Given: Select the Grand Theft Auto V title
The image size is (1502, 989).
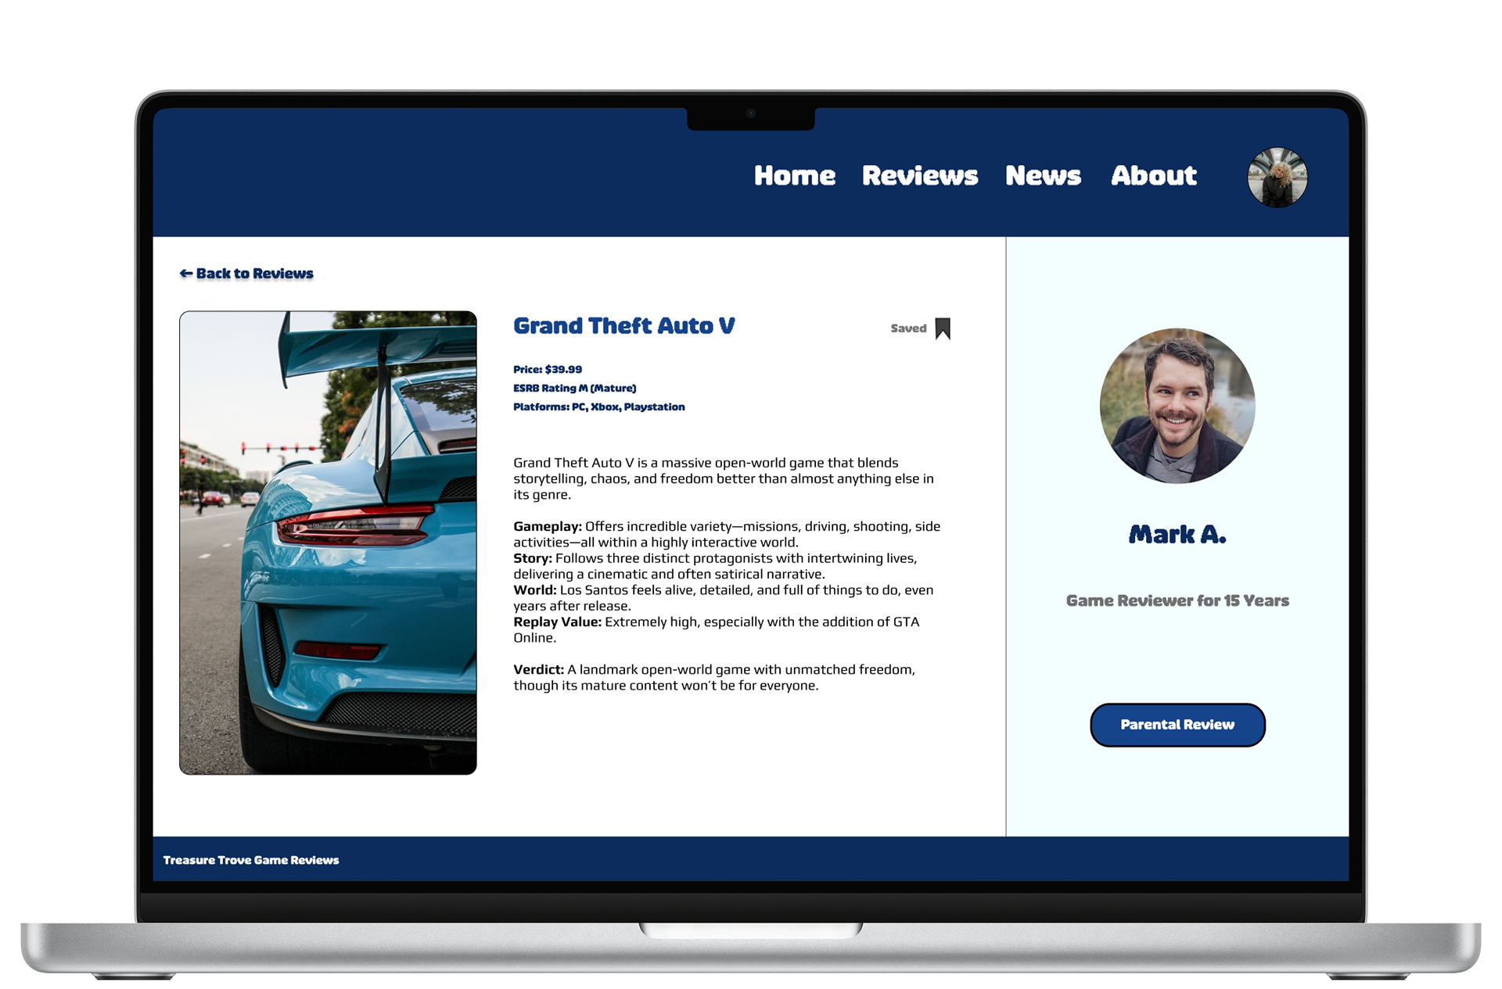Looking at the screenshot, I should [624, 326].
